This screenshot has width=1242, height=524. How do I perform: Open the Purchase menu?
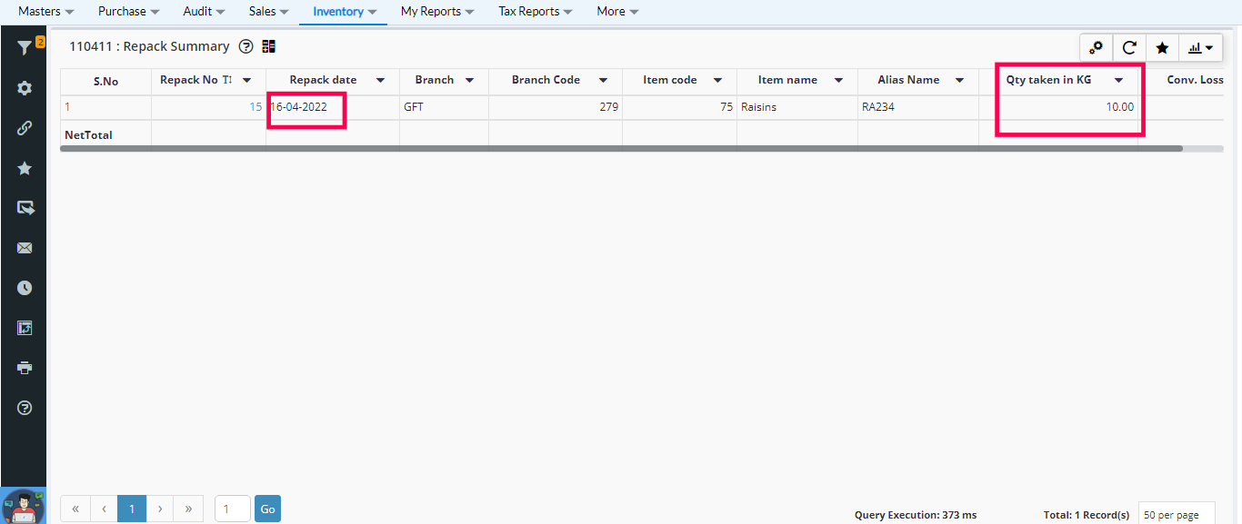(x=128, y=12)
